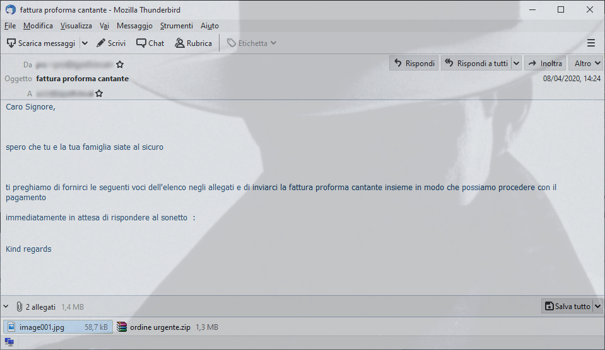Open the Rubrica address book
605x350 pixels.
[193, 43]
